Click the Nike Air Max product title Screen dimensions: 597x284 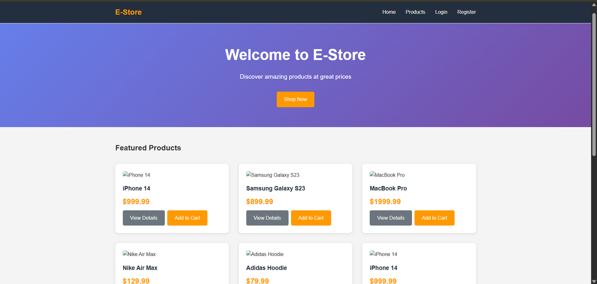140,268
